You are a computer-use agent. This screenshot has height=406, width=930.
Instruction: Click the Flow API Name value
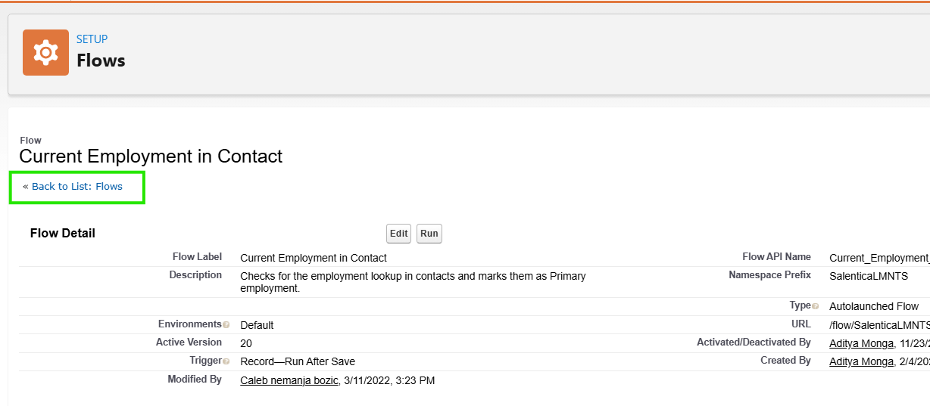pos(879,258)
